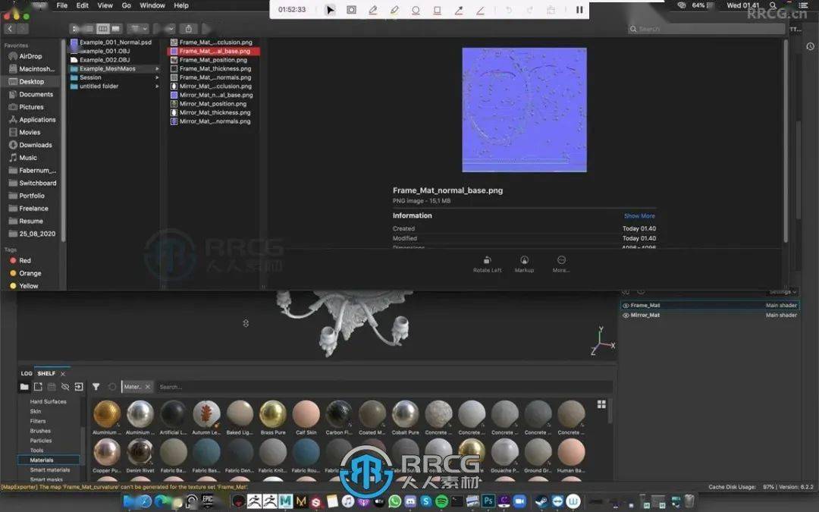Open Markup for the previewed image
Screen dimensions: 819x512
pos(524,260)
